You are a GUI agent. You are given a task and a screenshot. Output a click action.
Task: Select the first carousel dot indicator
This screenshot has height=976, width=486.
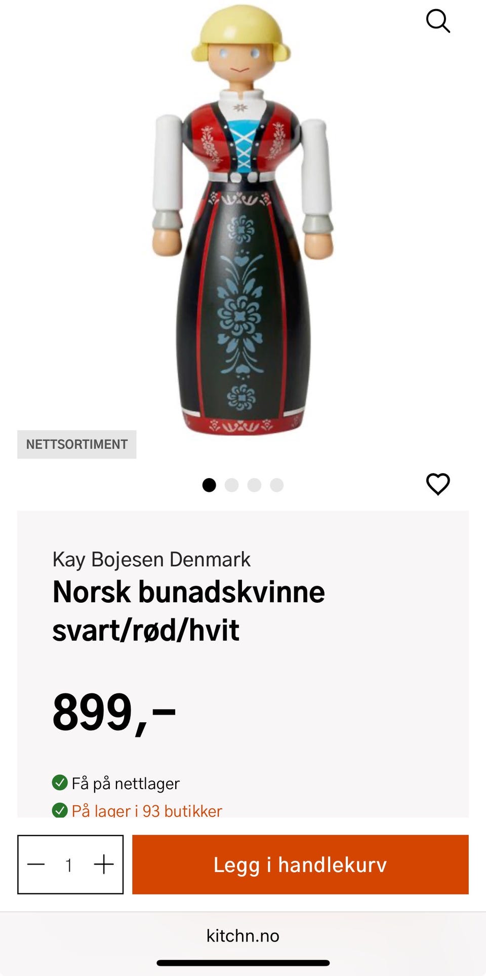tap(209, 485)
